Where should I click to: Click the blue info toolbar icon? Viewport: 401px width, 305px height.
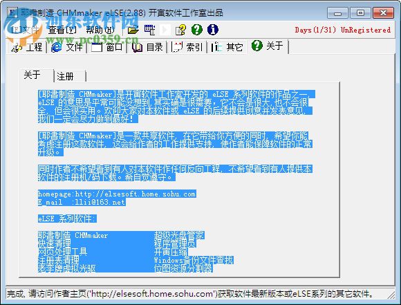tap(212, 30)
